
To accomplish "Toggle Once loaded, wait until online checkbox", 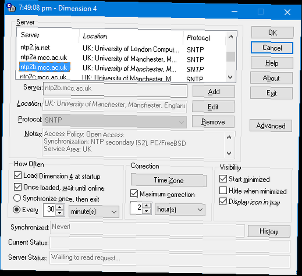I will point(18,187).
